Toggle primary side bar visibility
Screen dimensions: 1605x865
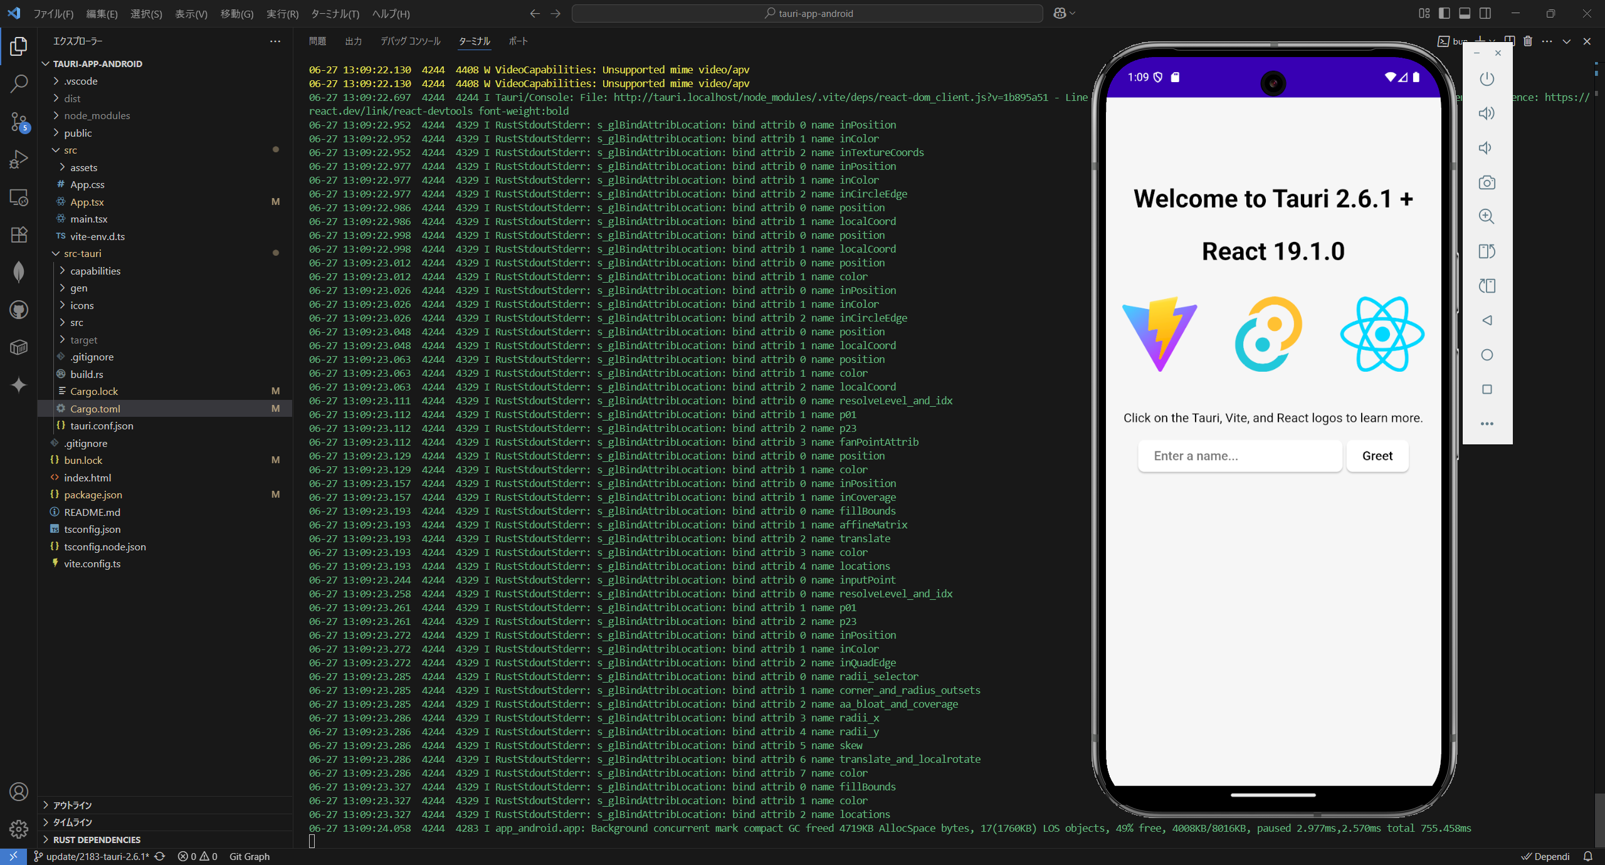point(1444,13)
